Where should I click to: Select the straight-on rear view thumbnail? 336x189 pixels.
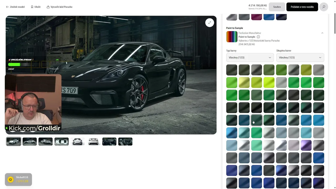pyautogui.click(x=93, y=141)
